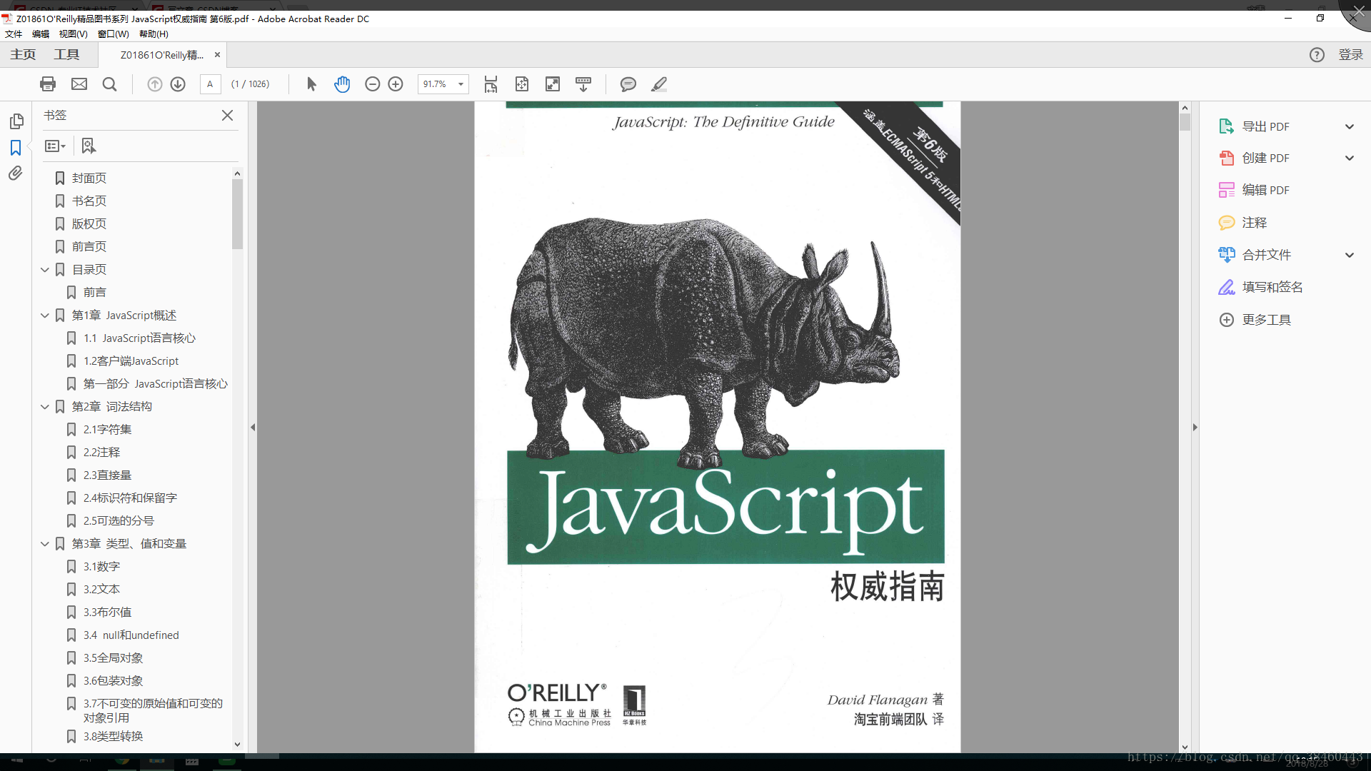Add new bookmark icon
This screenshot has width=1371, height=771.
pos(88,146)
